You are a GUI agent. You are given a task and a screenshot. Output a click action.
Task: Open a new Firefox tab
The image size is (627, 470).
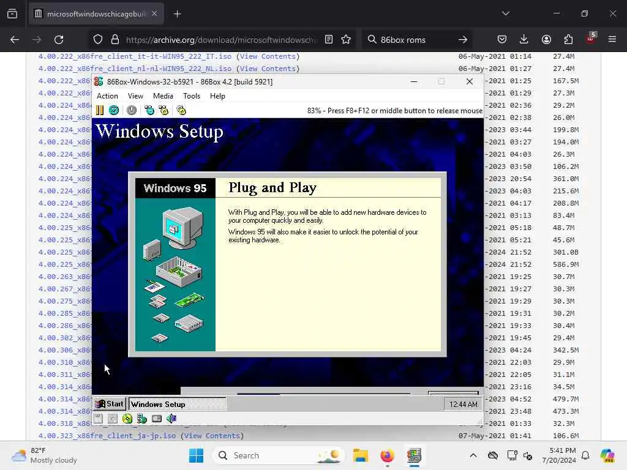pos(177,14)
